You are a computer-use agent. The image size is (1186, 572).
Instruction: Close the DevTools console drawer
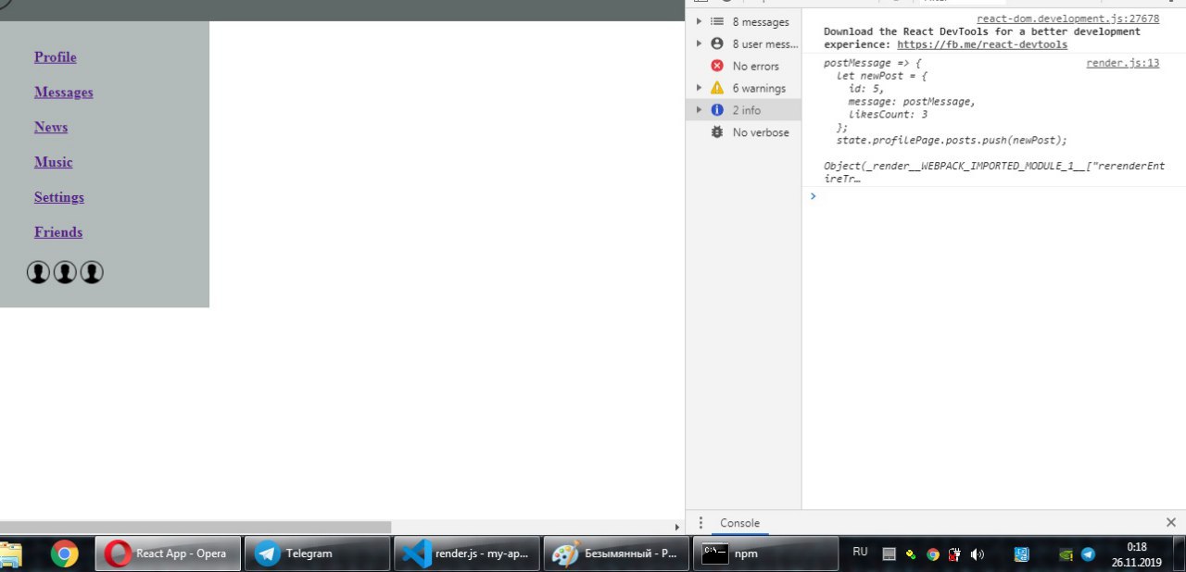[1170, 523]
